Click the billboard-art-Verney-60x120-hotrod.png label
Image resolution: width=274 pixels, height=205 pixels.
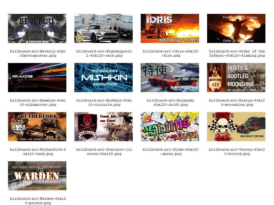[x=237, y=152]
